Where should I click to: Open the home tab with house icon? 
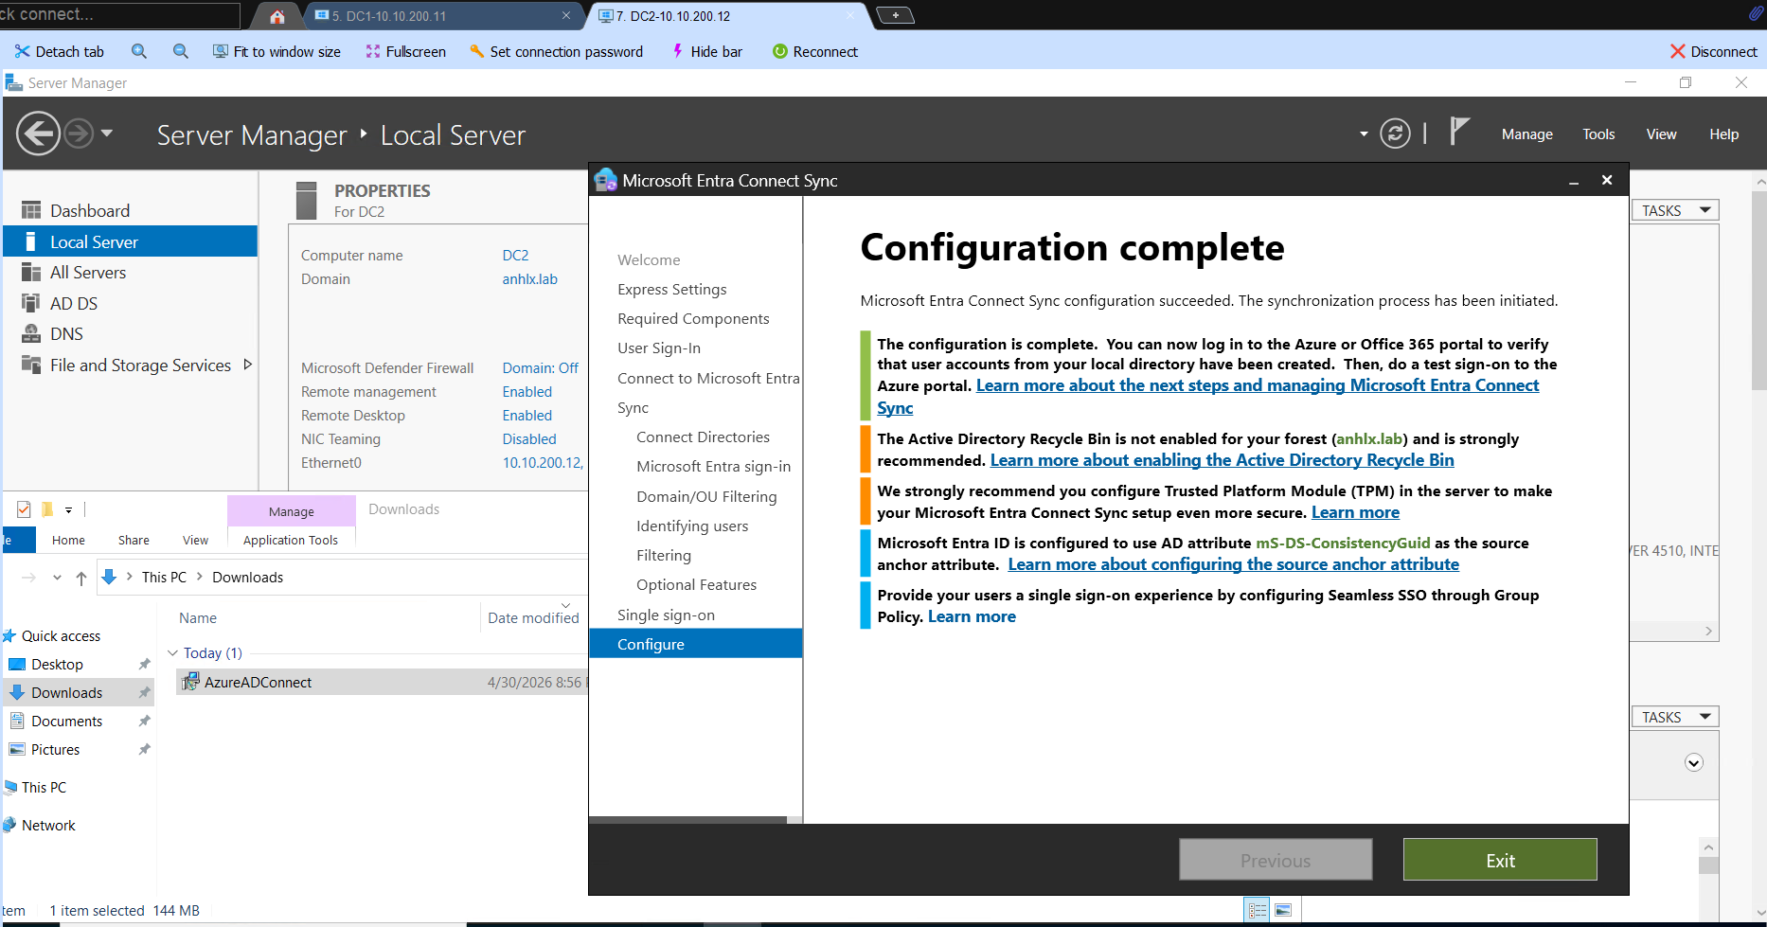tap(277, 16)
